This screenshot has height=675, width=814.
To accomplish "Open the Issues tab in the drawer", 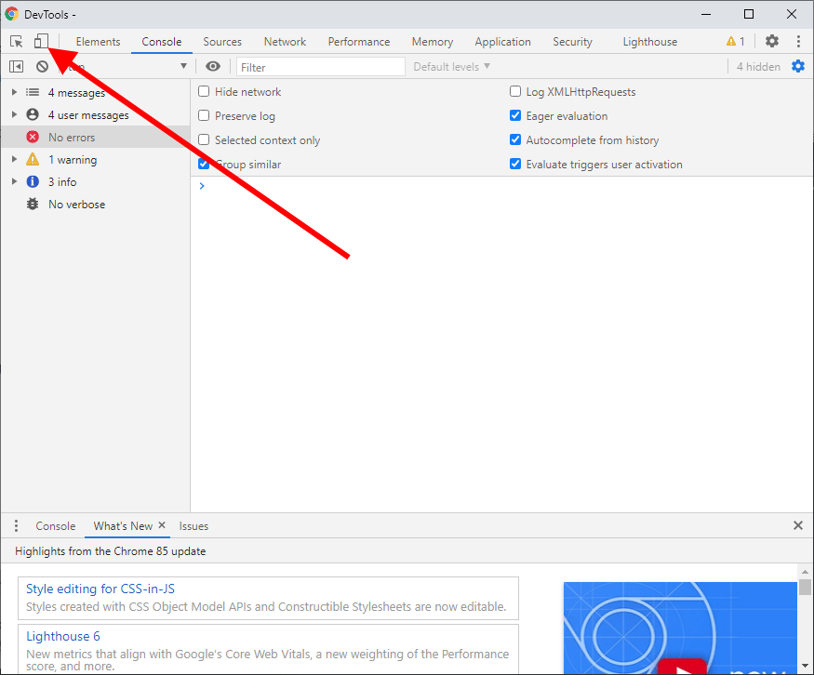I will click(x=193, y=525).
